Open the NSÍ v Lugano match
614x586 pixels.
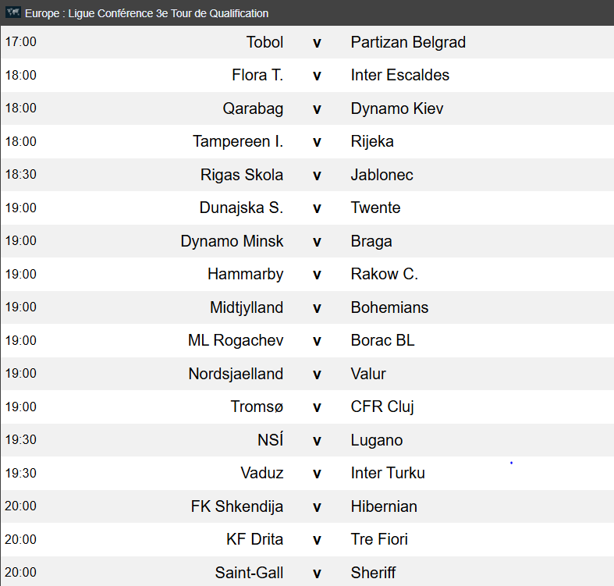307,440
